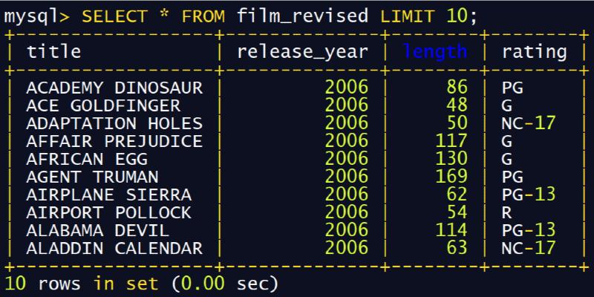Click the 2006 year in ALABAMA DEVIL row
The image size is (594, 297).
click(x=347, y=230)
